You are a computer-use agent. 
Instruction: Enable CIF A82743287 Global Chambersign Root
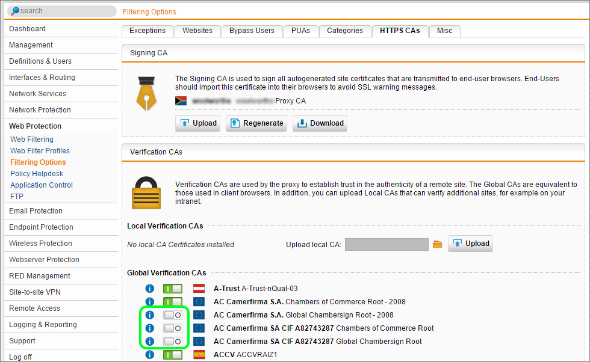coord(173,342)
